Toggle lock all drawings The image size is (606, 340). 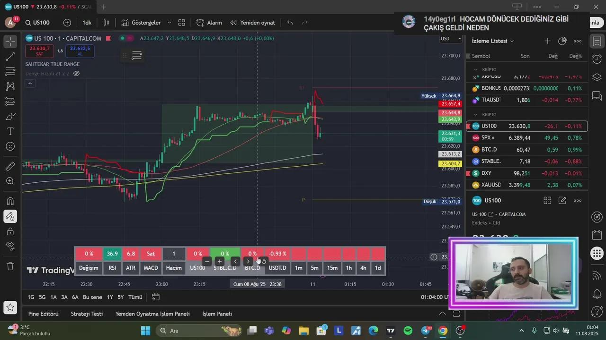tap(10, 231)
